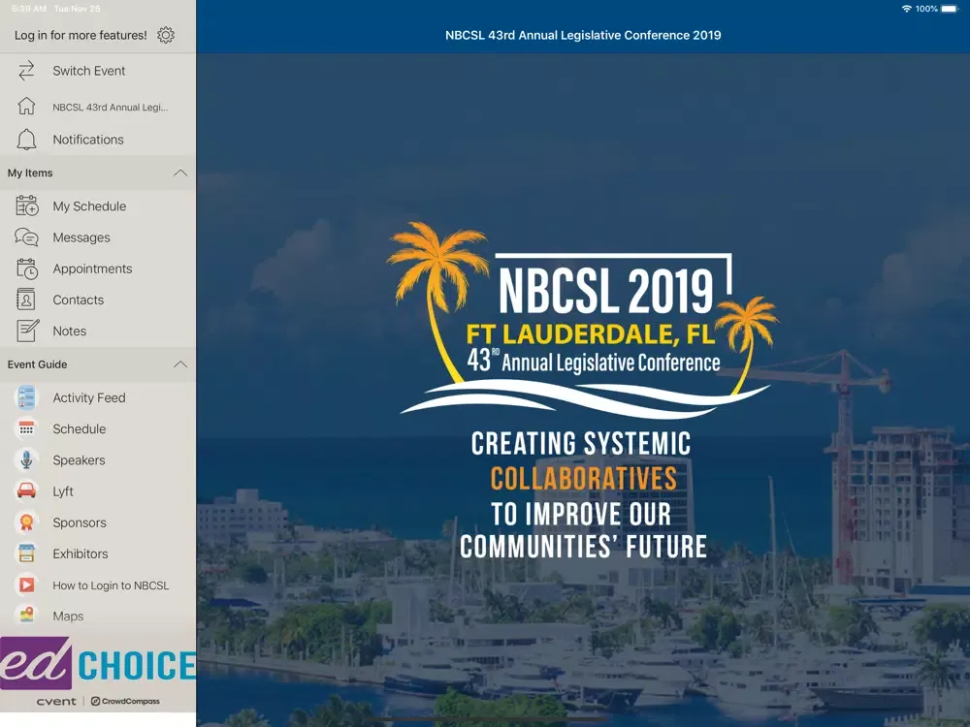Tap the 6:39 AM clock in status bar
The image size is (970, 727).
[29, 9]
